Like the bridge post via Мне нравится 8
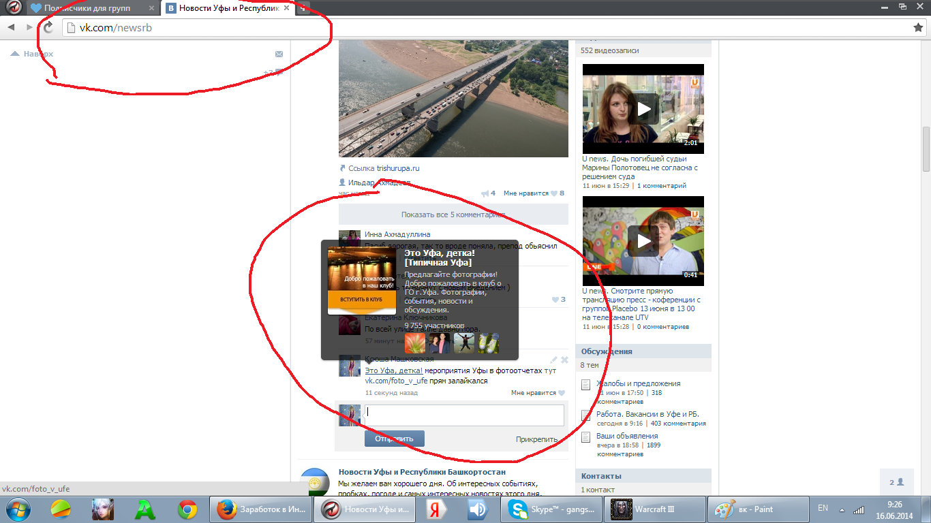This screenshot has height=523, width=931. tap(534, 193)
